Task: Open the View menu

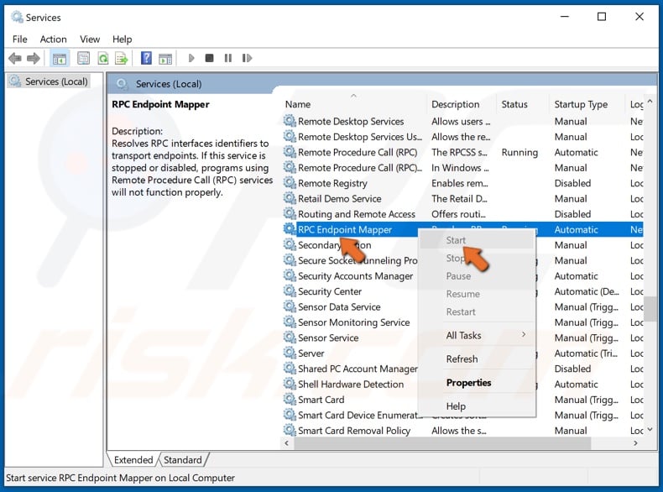Action: click(90, 39)
